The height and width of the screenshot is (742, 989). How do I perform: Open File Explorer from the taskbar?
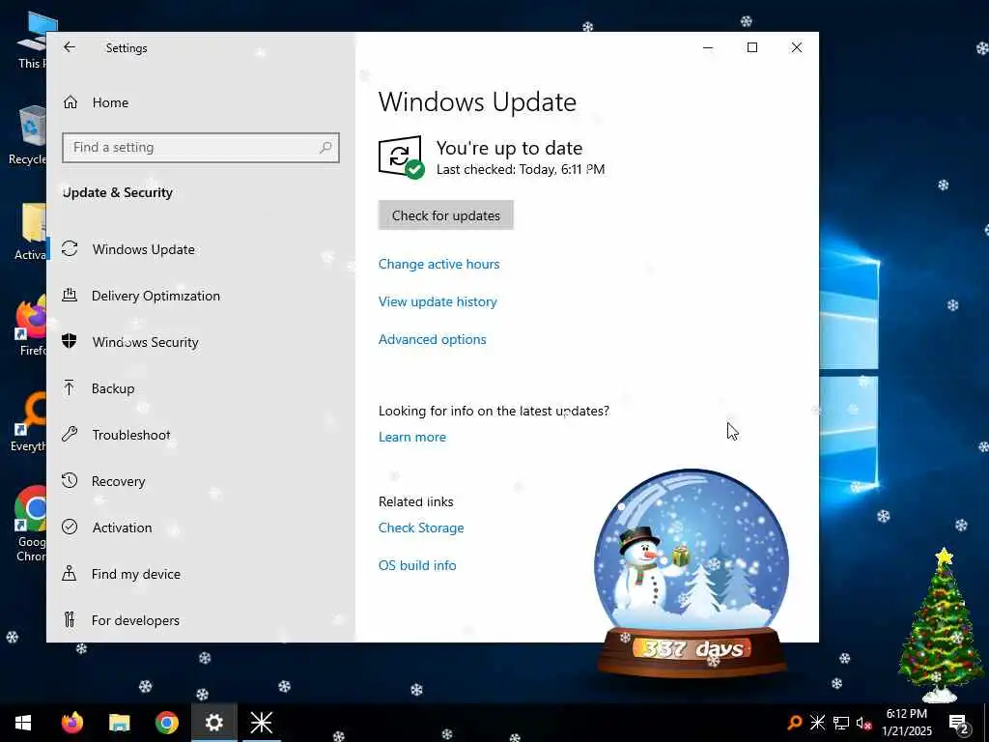click(119, 723)
